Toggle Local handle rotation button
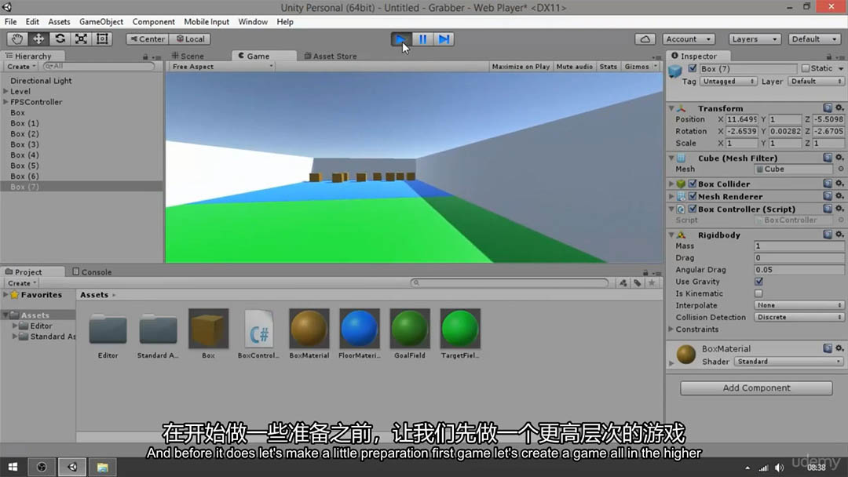This screenshot has height=477, width=848. 190,39
